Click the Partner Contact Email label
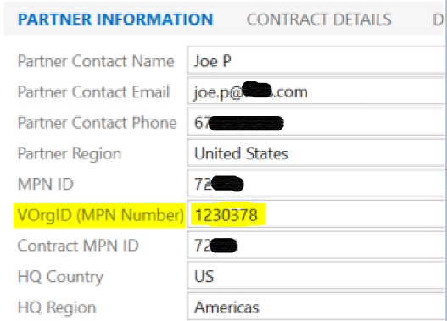Image resolution: width=447 pixels, height=321 pixels. pos(93,91)
